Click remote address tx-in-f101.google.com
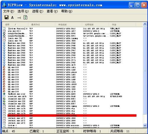This screenshot has height=134, width=148. [x=96, y=36]
